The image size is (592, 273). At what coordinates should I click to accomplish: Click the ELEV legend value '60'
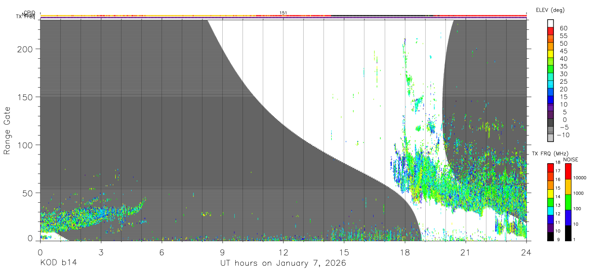click(x=563, y=28)
